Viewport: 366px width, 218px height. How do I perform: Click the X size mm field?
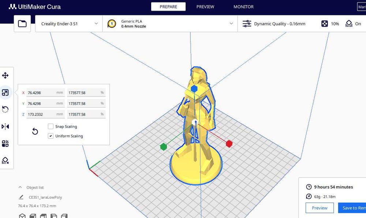click(x=45, y=93)
